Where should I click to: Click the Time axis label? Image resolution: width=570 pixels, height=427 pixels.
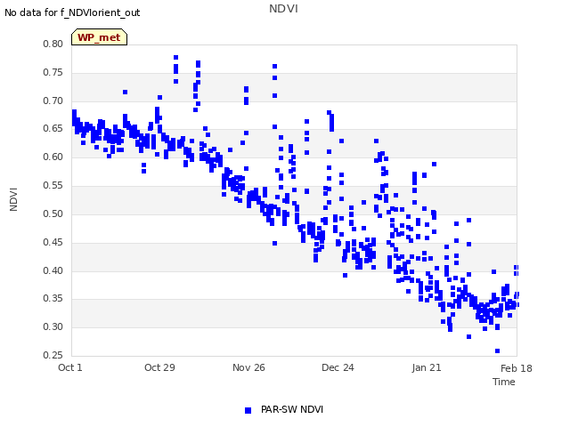coord(504,382)
